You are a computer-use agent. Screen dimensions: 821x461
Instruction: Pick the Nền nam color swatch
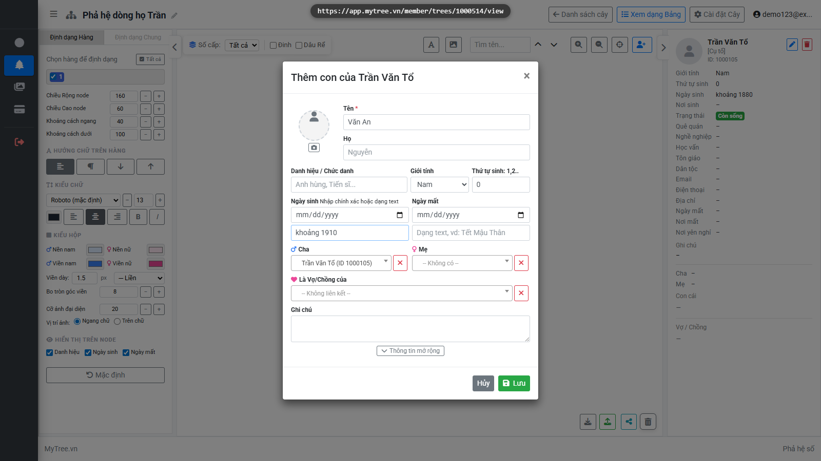point(95,250)
